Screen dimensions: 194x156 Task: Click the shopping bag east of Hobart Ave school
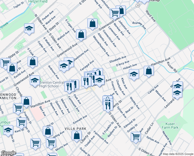coord(149,71)
